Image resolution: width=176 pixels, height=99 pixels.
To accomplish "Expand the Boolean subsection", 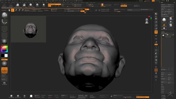I will (x=163, y=88).
